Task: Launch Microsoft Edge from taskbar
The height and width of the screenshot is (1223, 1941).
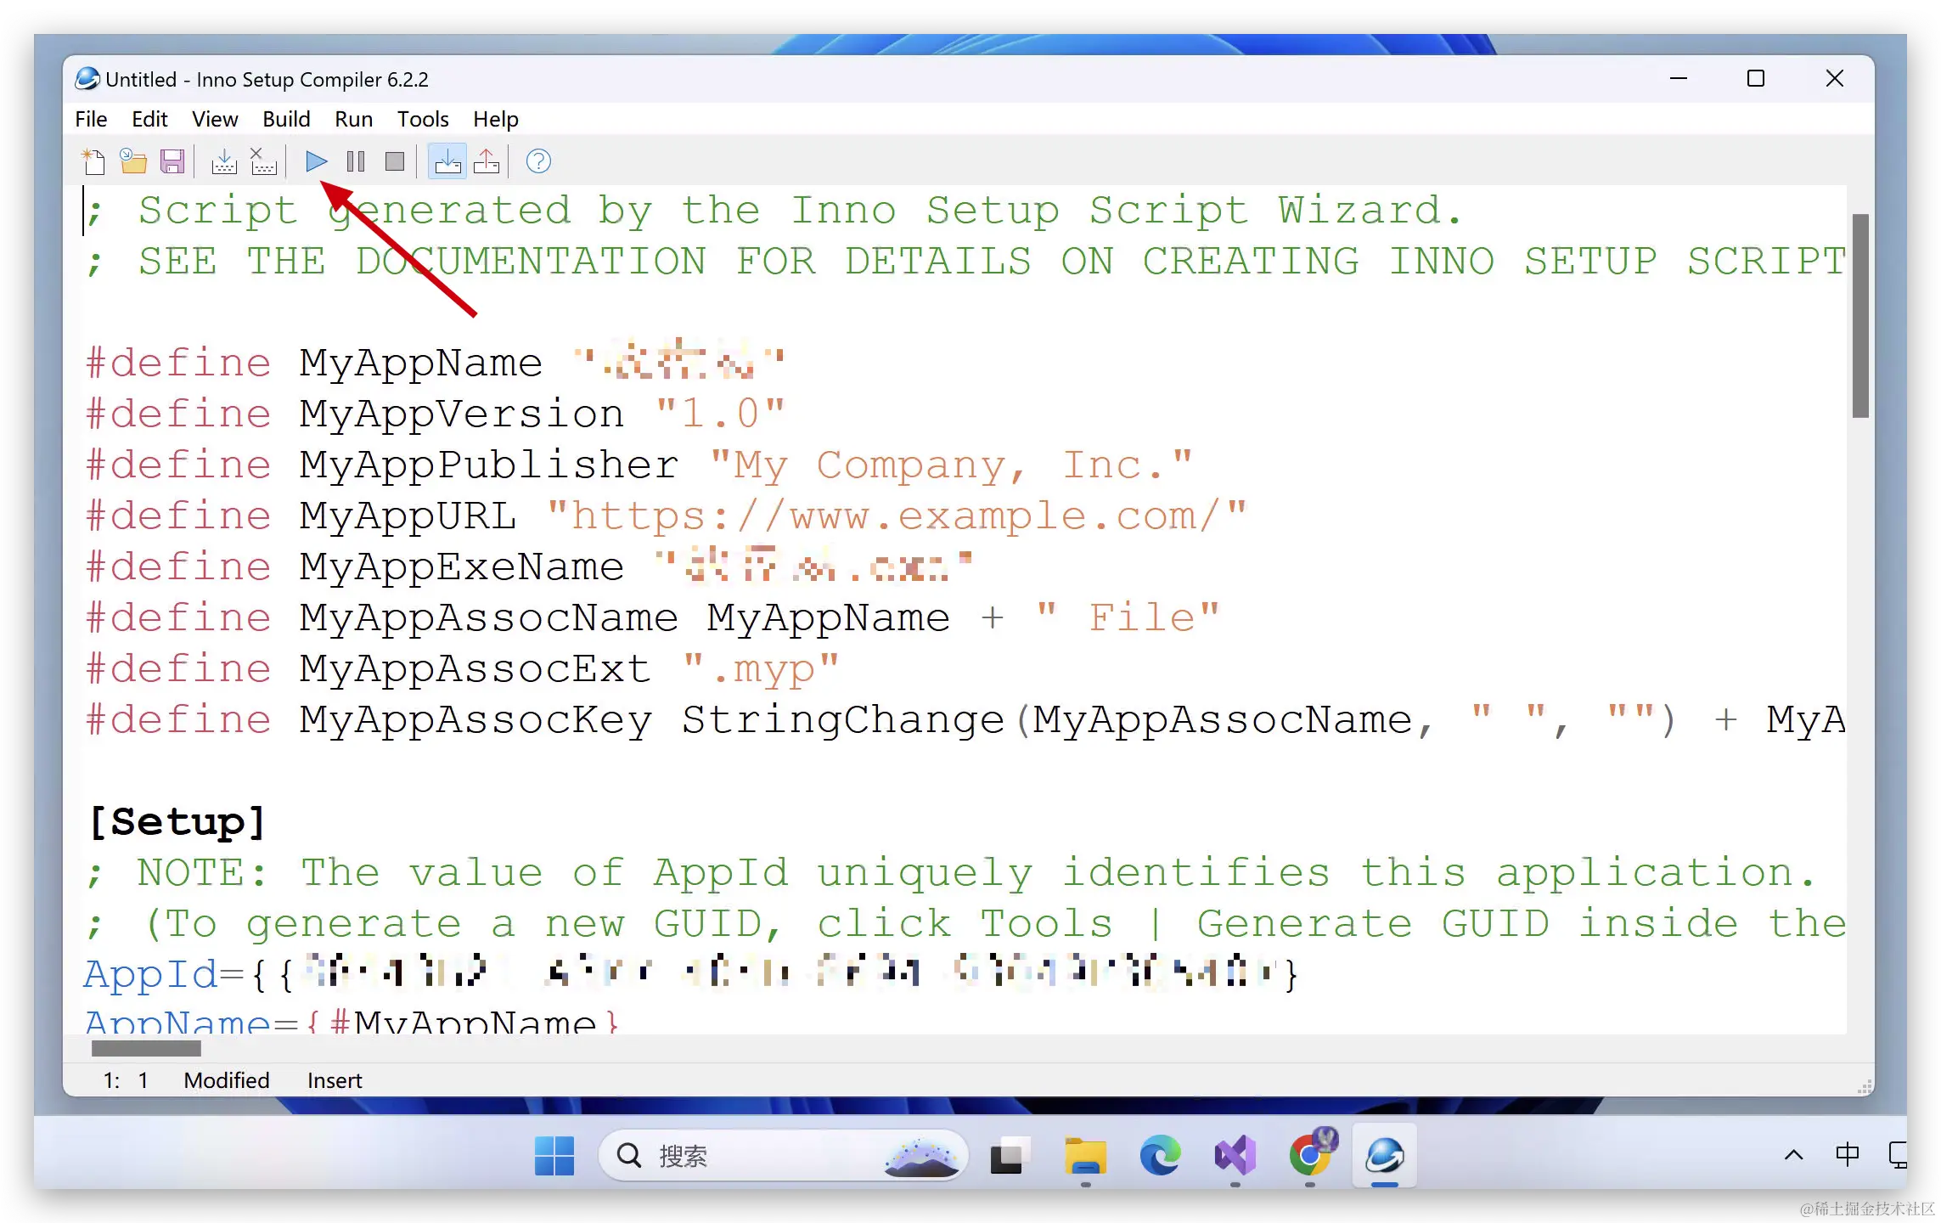Action: coord(1160,1155)
